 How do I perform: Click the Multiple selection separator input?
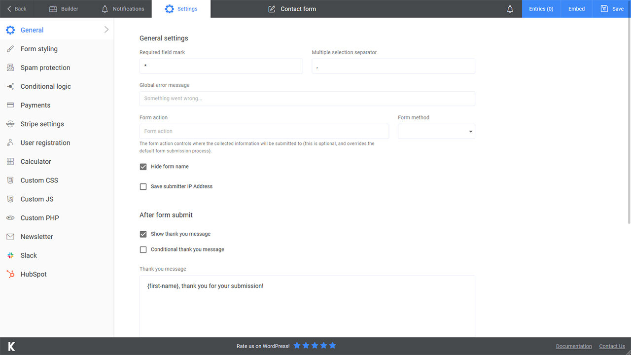(393, 66)
